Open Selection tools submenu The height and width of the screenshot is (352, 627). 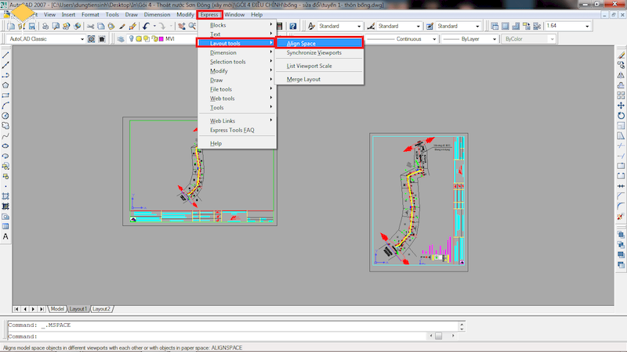click(x=237, y=62)
